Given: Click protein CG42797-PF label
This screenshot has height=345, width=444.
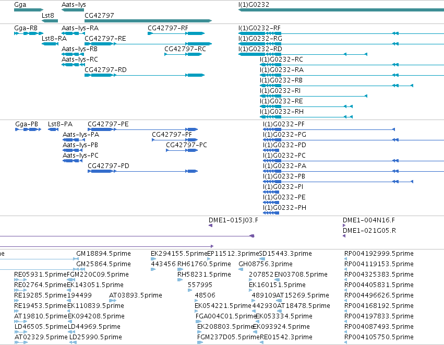Looking at the screenshot, I should pos(172,135).
